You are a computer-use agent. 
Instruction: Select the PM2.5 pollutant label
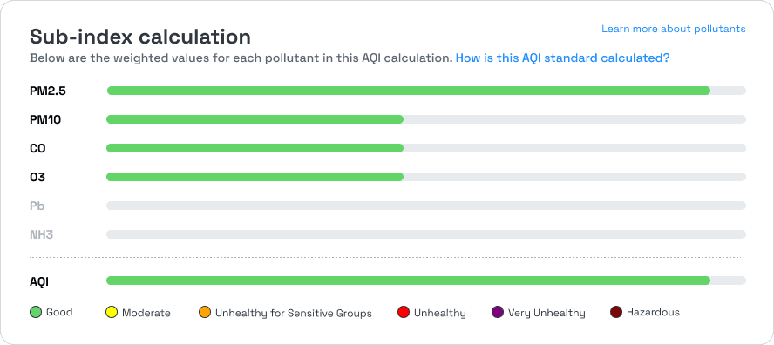[48, 91]
